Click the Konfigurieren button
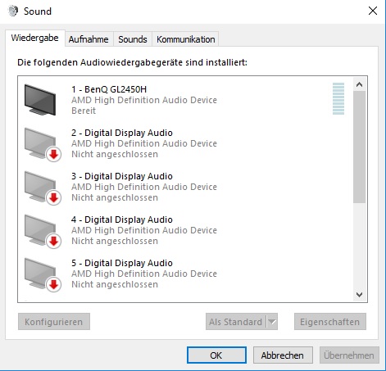The image size is (386, 371). [54, 322]
